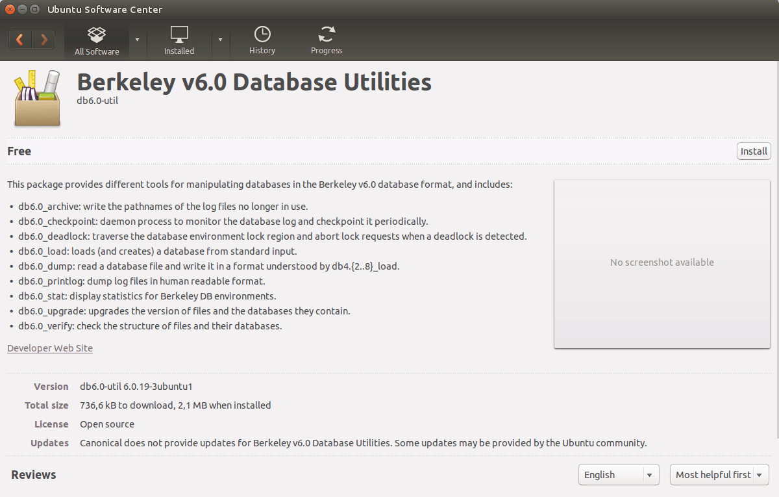Click the Canonical updates notice text
The width and height of the screenshot is (779, 497).
click(364, 443)
